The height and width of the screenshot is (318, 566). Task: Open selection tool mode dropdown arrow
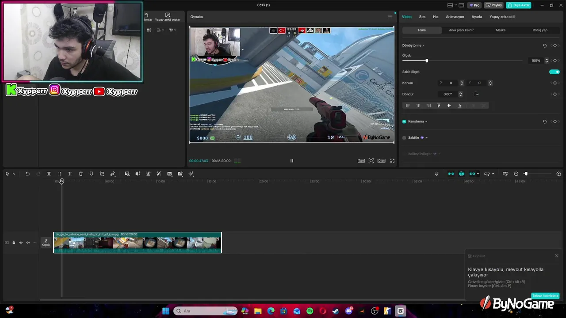click(14, 174)
